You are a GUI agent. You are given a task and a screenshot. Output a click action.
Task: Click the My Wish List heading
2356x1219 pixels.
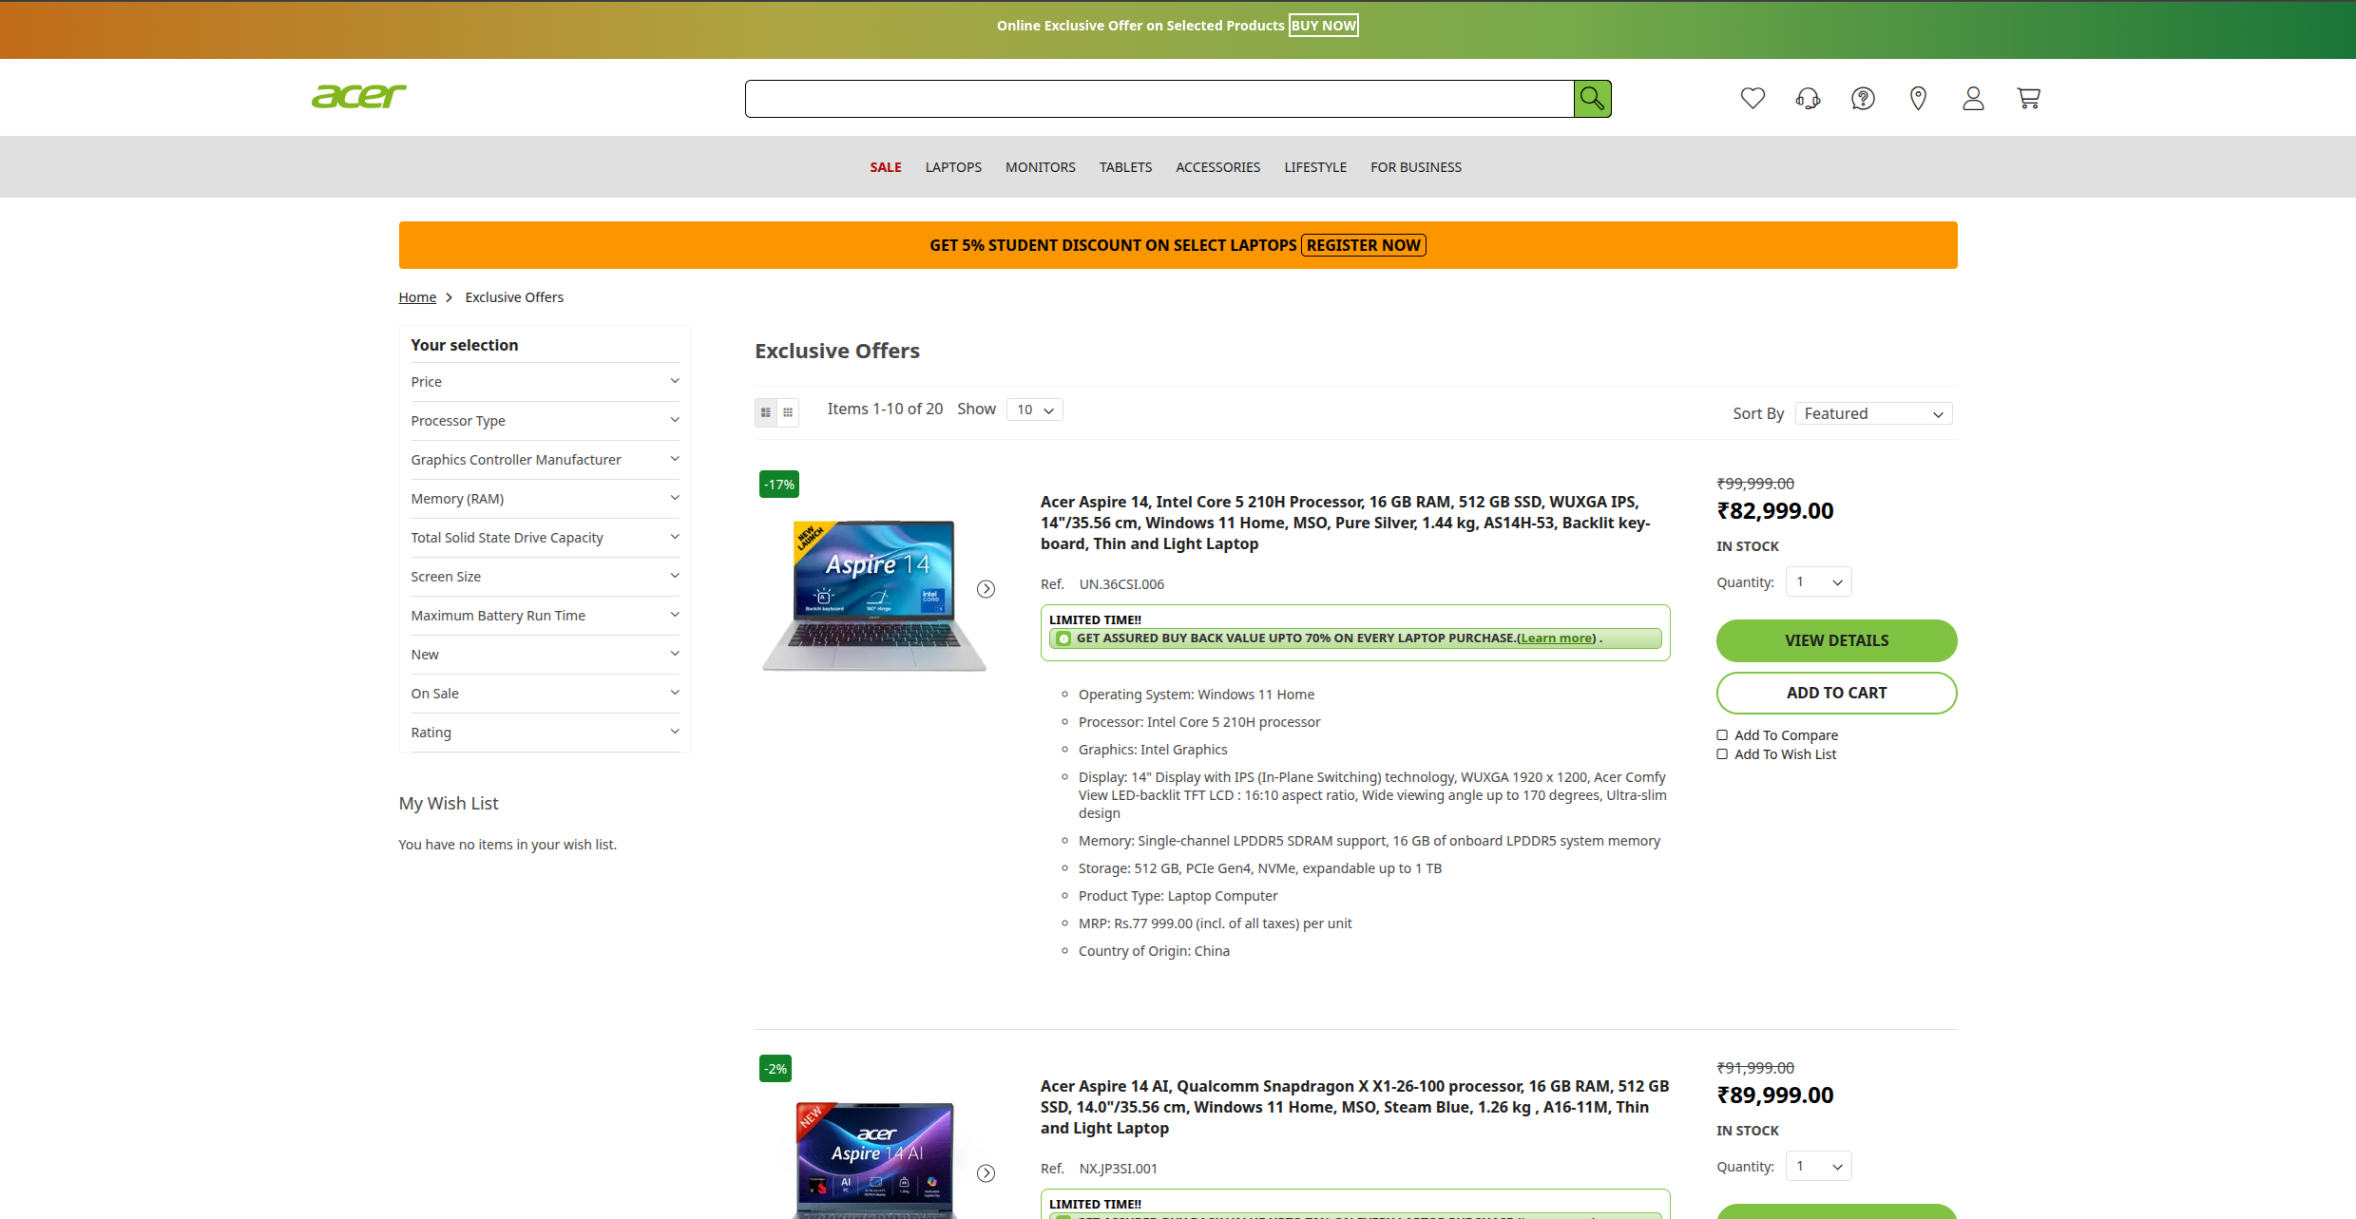point(449,804)
